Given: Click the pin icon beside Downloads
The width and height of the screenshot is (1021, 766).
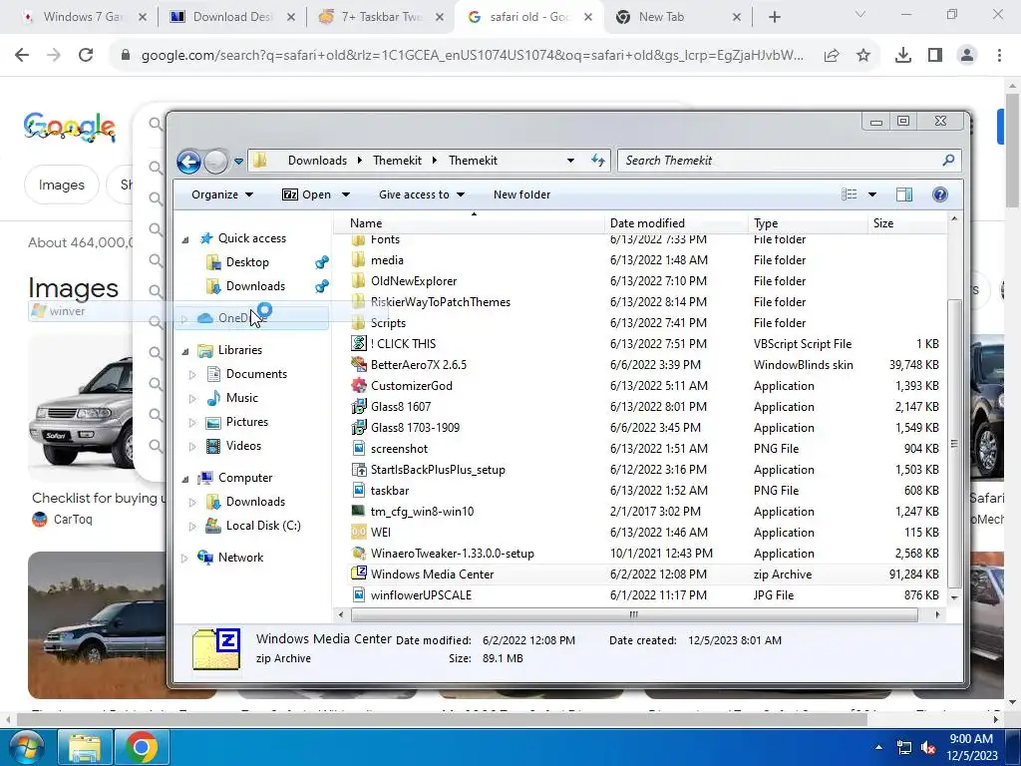Looking at the screenshot, I should click(322, 286).
